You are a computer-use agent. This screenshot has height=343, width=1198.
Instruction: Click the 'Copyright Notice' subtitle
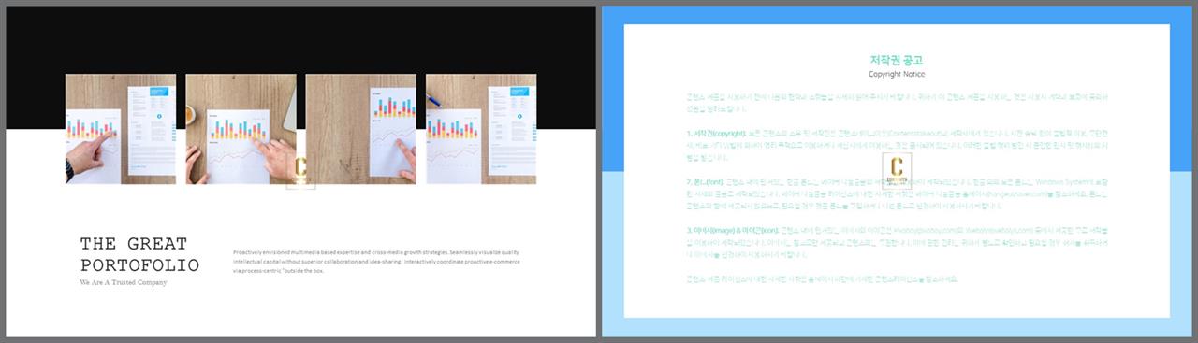tap(896, 74)
